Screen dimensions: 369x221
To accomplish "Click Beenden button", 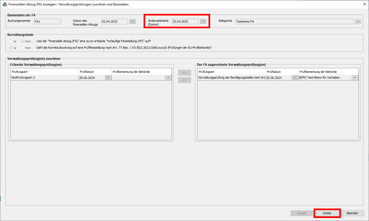I will 352,213.
